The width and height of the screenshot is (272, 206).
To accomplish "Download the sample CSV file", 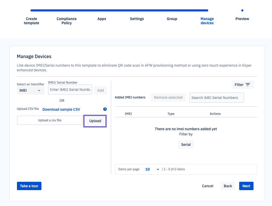I will click(61, 109).
